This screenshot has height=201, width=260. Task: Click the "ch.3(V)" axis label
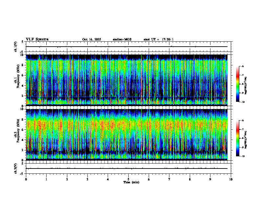(16, 168)
